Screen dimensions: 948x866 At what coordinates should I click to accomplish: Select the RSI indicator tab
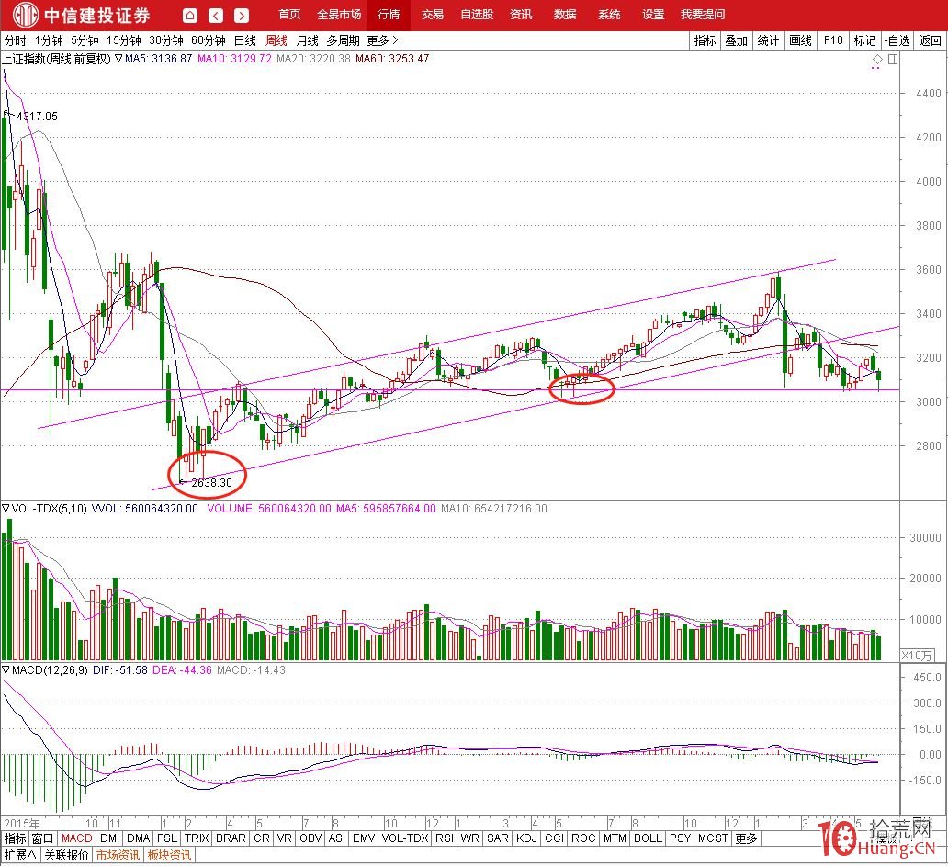coord(445,838)
